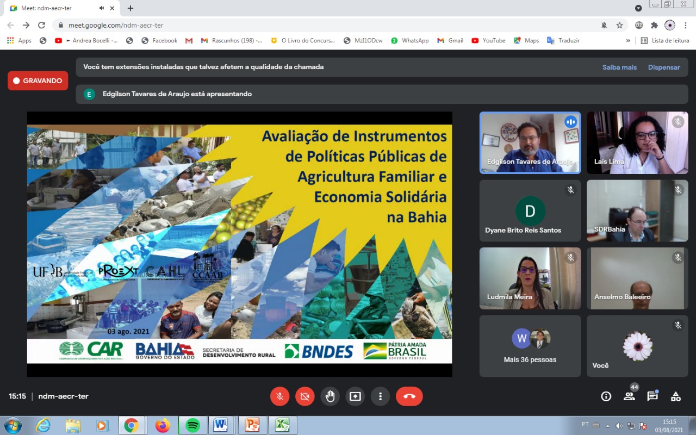The image size is (696, 435).
Task: Click the red leave call button
Action: [409, 396]
